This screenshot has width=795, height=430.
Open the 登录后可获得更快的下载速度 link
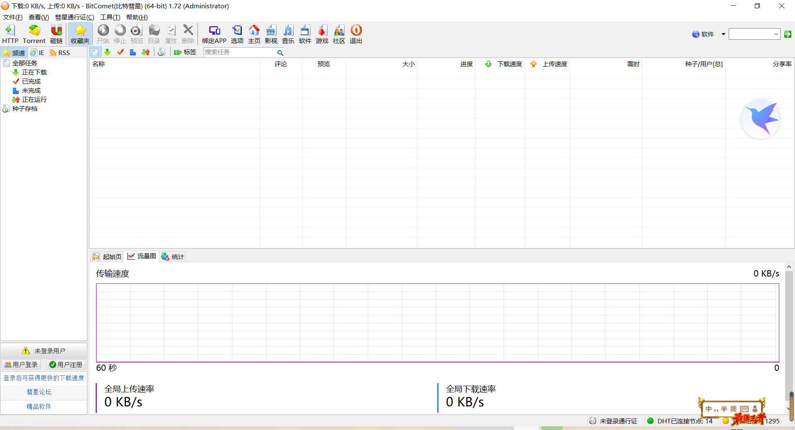(43, 378)
